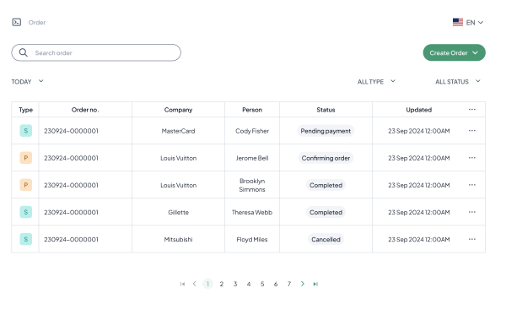Open more options for MasterCard row
This screenshot has width=506, height=326.
coord(471,131)
